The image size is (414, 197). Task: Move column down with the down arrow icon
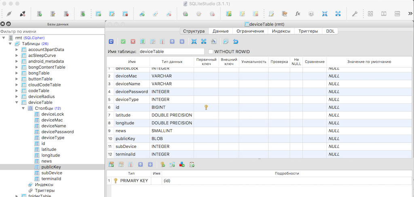[x=182, y=41]
